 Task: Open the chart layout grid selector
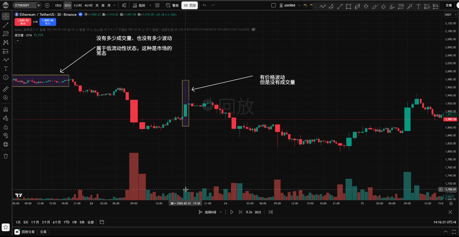[x=157, y=5]
